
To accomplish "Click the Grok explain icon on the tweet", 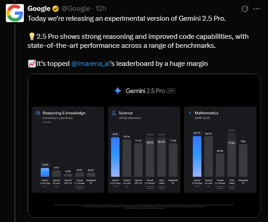I will click(245, 9).
